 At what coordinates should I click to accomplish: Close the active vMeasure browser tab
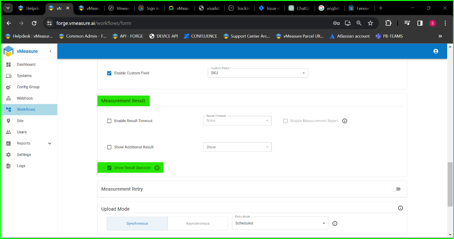coord(68,8)
